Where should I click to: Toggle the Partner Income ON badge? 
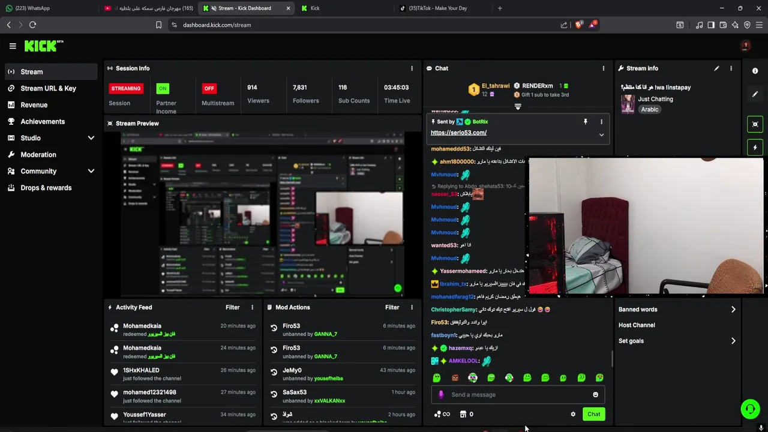pyautogui.click(x=163, y=88)
